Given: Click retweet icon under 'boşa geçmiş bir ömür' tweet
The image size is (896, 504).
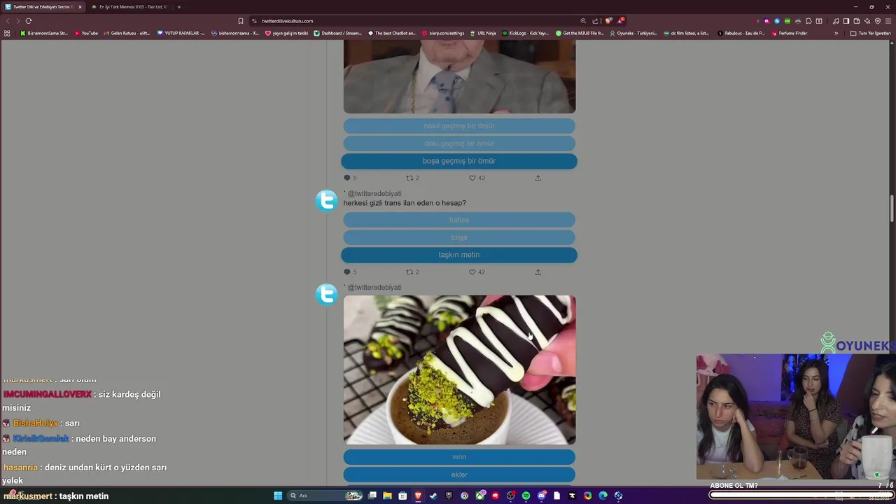Looking at the screenshot, I should [409, 178].
